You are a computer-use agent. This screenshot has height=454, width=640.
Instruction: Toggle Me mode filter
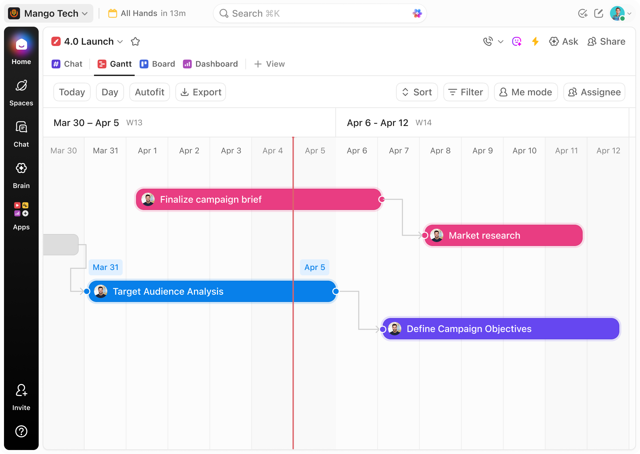point(526,92)
